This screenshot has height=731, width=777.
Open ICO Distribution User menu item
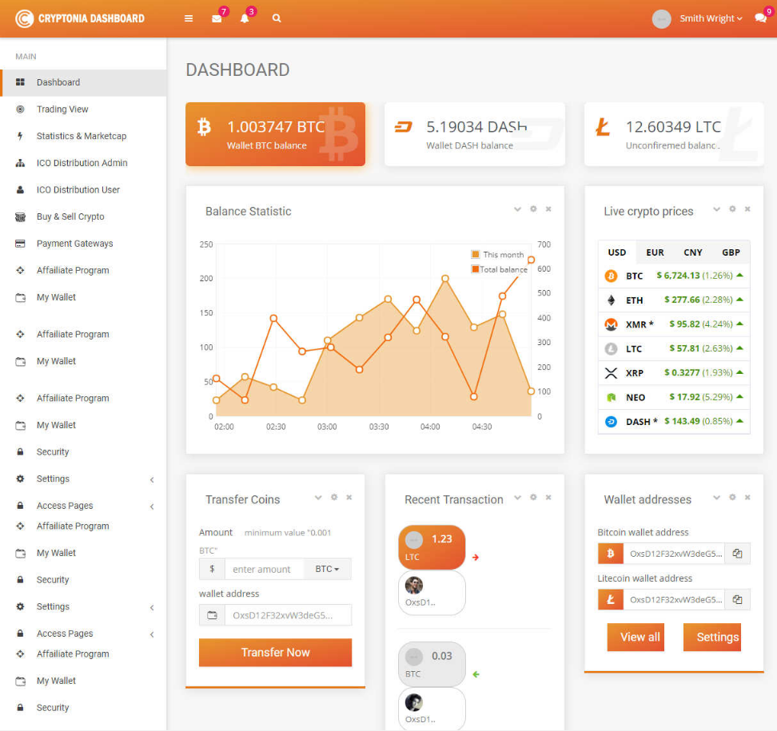[83, 189]
